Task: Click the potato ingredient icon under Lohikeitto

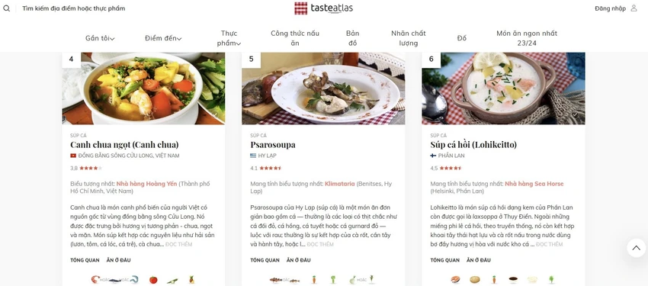Action: (x=474, y=280)
